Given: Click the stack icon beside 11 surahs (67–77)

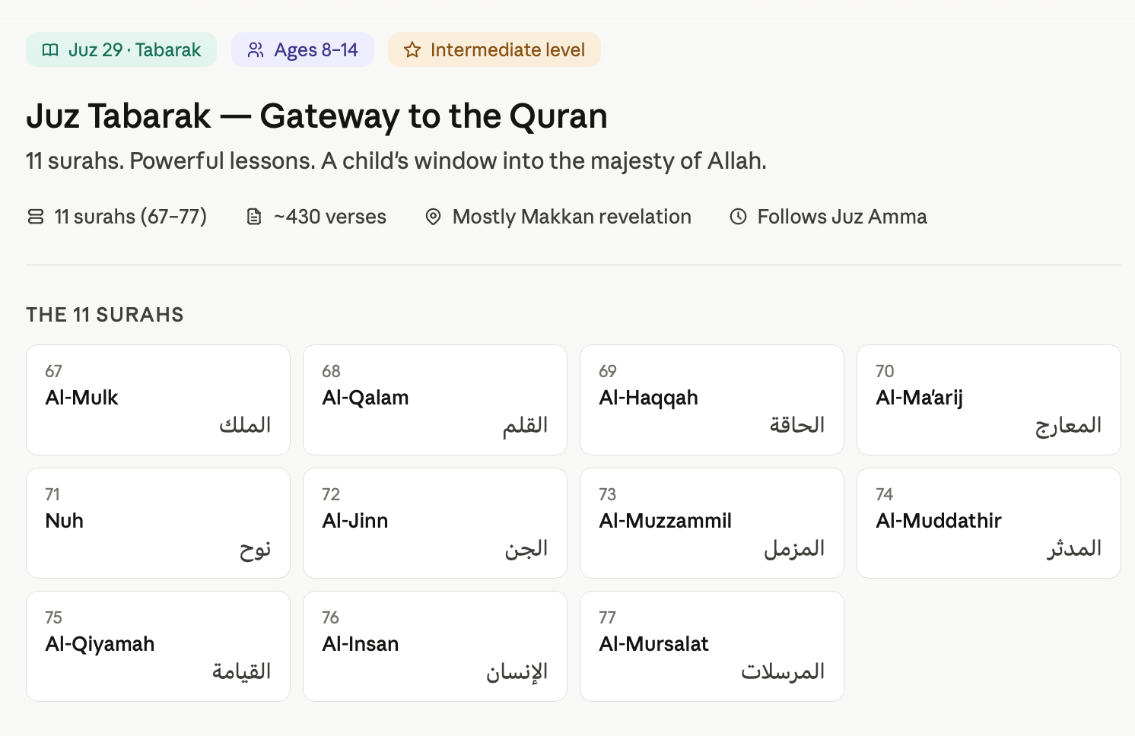Looking at the screenshot, I should click(x=36, y=217).
